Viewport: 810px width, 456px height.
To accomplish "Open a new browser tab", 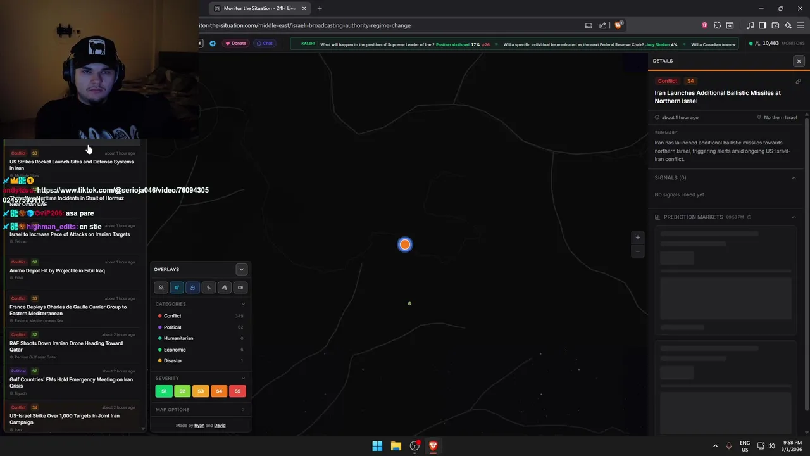I will [320, 8].
